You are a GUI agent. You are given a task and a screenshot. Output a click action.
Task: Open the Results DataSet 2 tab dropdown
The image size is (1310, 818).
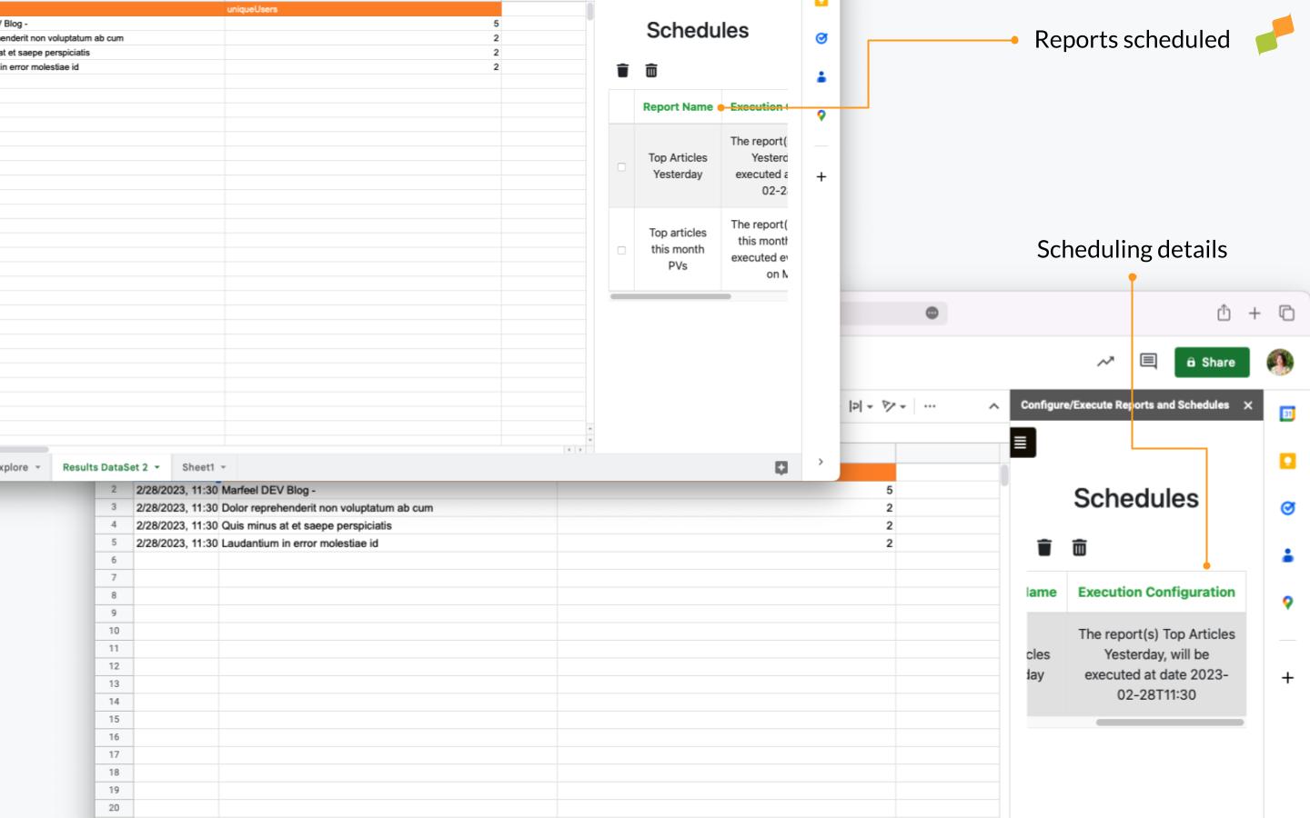(x=155, y=466)
